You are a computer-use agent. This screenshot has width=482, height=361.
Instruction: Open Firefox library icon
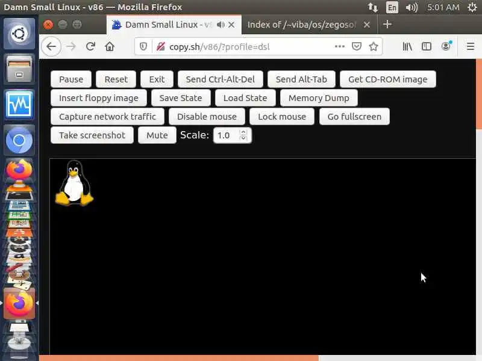[x=407, y=47]
